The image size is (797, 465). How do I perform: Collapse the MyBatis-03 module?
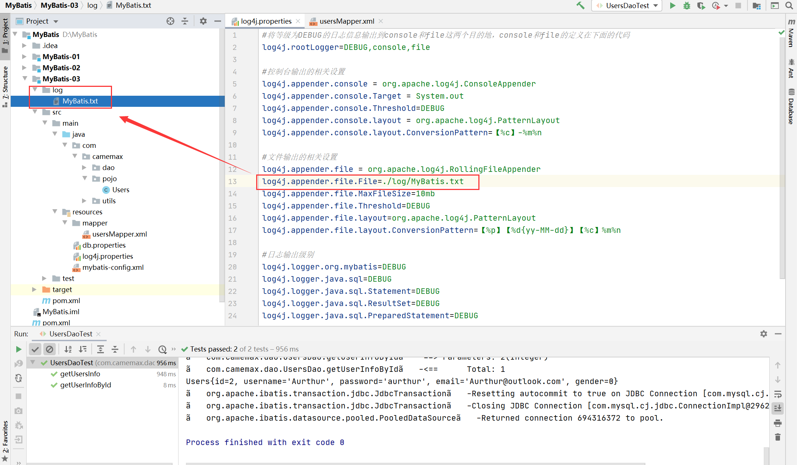[x=24, y=79]
